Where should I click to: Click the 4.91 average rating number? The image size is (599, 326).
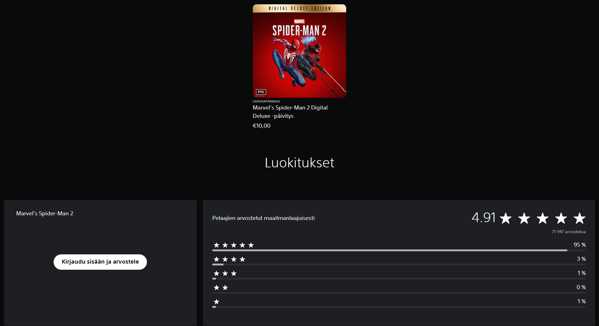484,218
